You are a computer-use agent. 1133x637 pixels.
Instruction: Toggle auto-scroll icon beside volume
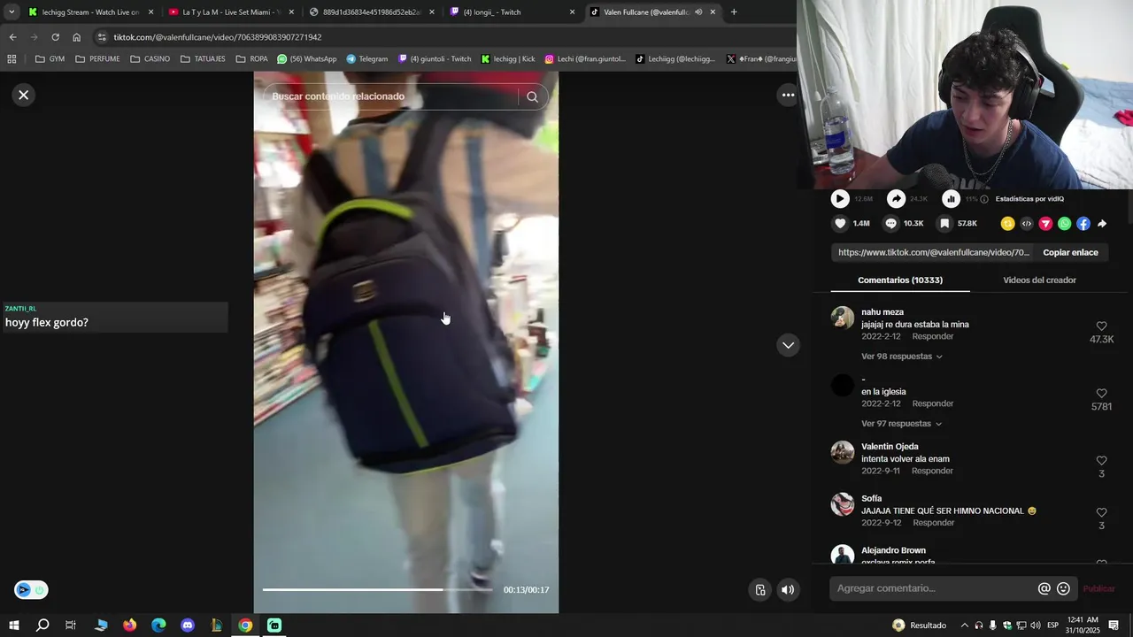tap(760, 589)
